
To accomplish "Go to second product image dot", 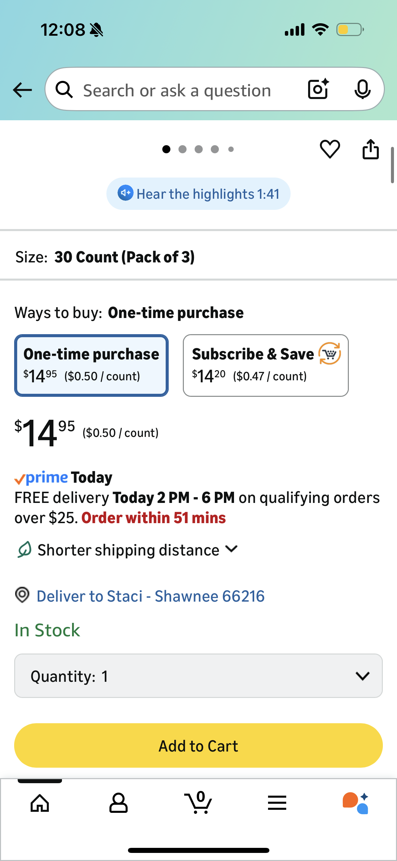I will (183, 149).
